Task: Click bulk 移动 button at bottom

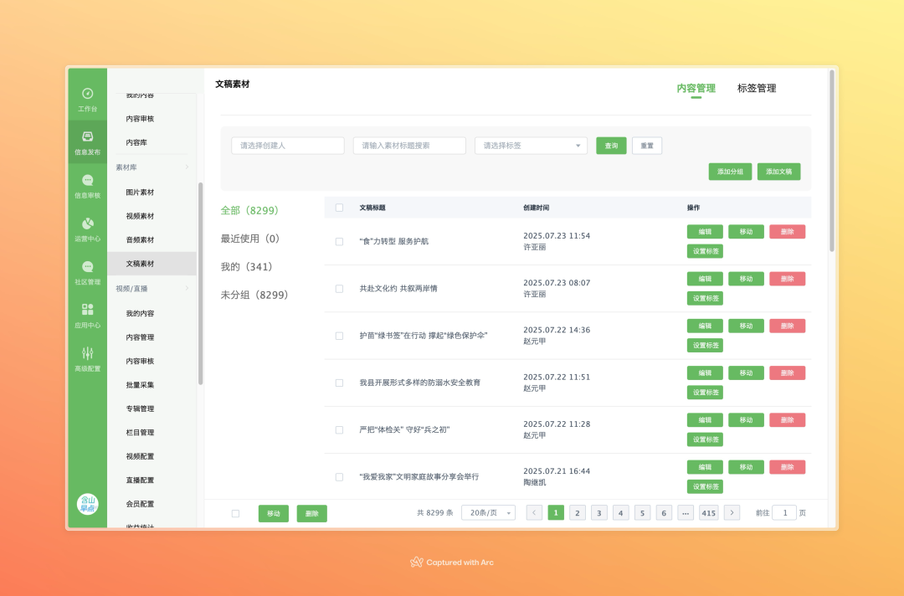Action: pyautogui.click(x=273, y=514)
